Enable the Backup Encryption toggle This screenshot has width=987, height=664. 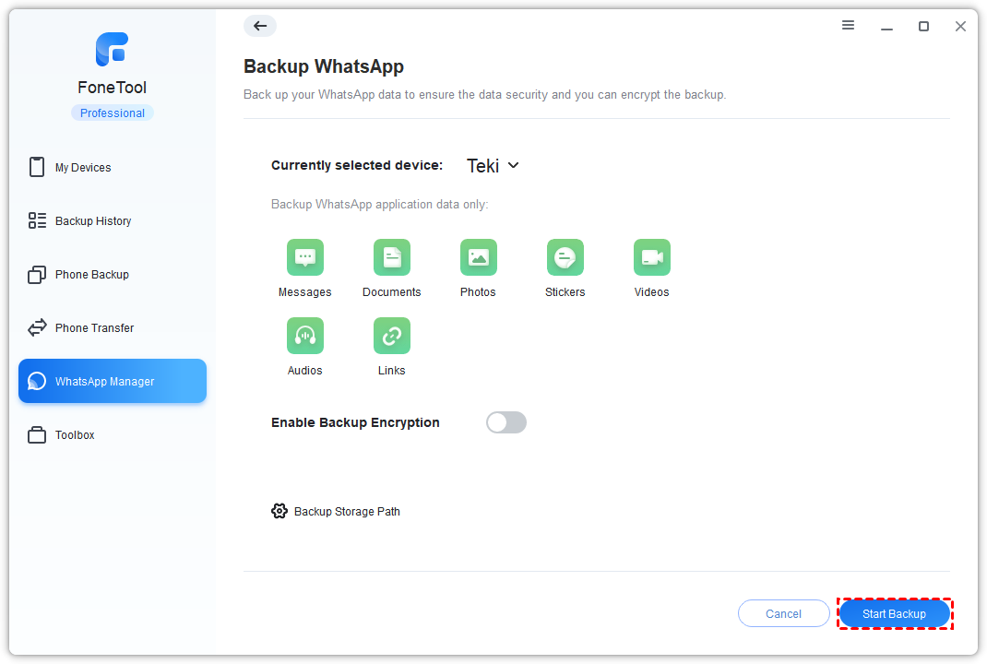[505, 422]
